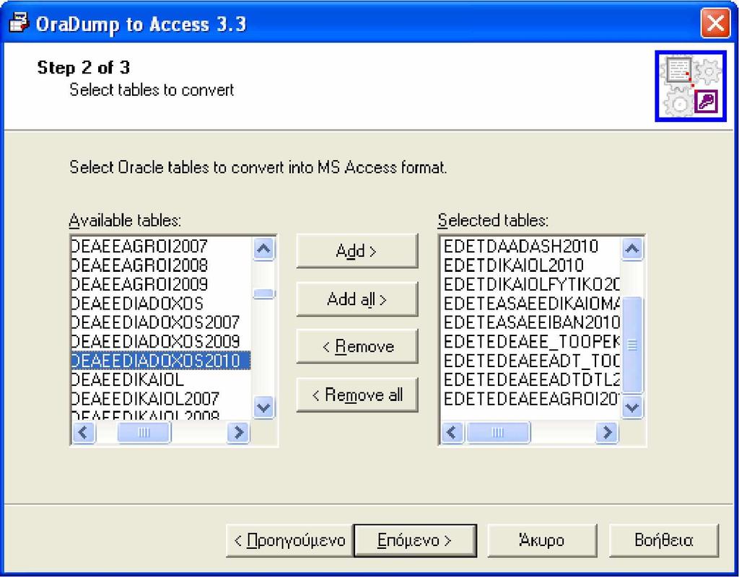Click the Add all > button

(x=357, y=299)
